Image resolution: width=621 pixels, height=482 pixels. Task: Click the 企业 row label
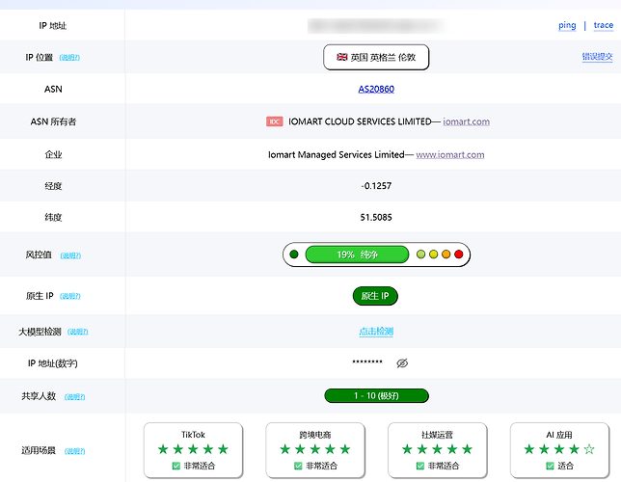click(53, 155)
